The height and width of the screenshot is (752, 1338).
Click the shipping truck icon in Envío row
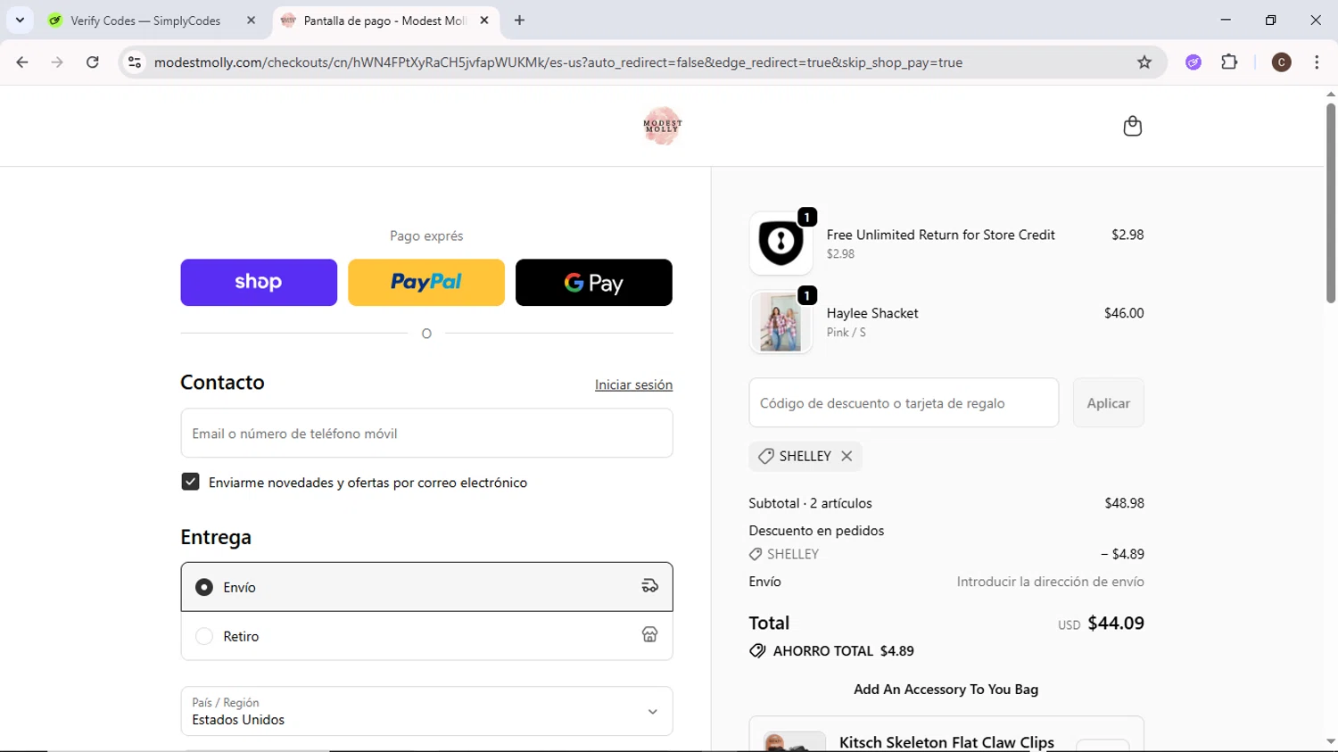click(x=649, y=586)
